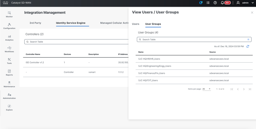Open Maintenance in the sidebar
This screenshot has height=129, width=256.
click(9, 84)
